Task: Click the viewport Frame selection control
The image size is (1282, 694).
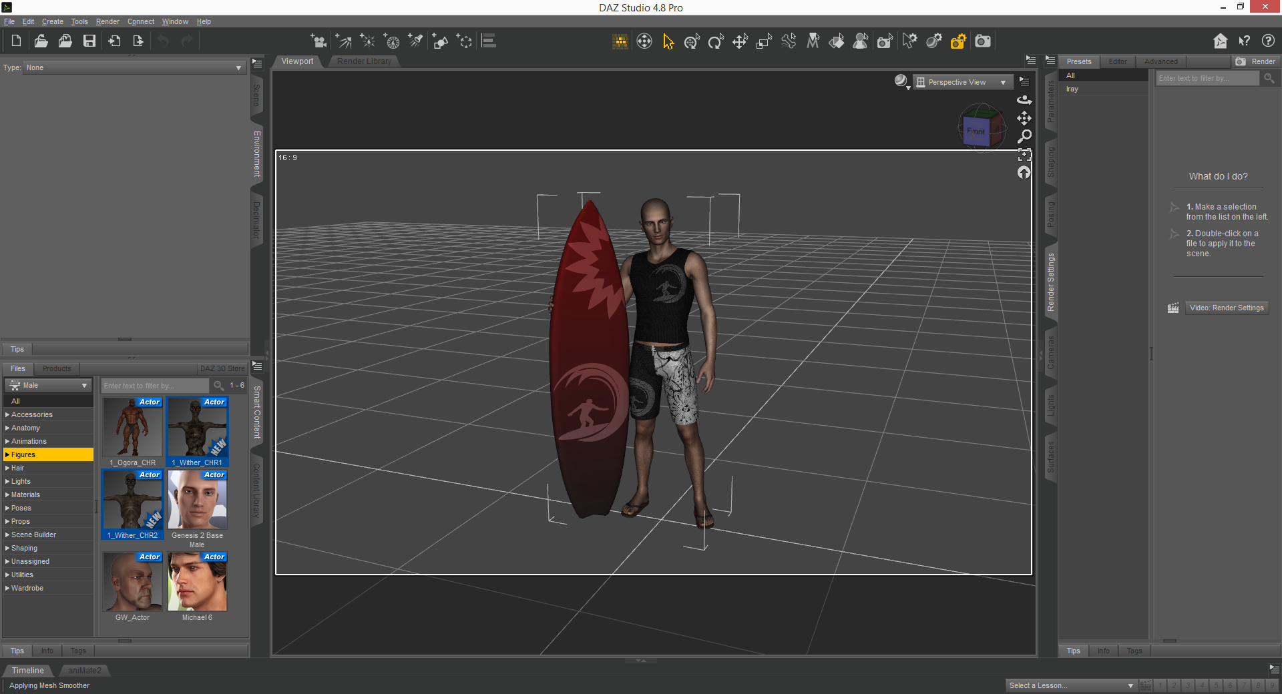Action: (x=1024, y=155)
